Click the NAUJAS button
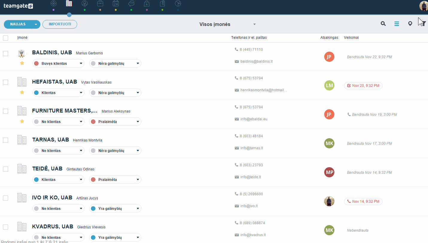This screenshot has width=428, height=243. pyautogui.click(x=18, y=24)
